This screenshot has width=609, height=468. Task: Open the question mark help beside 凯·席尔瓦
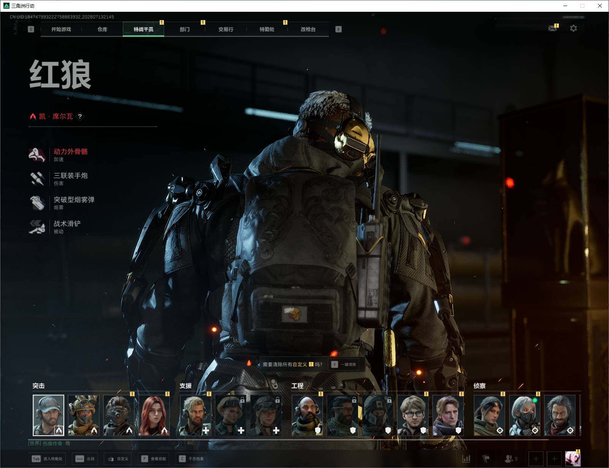click(x=80, y=117)
